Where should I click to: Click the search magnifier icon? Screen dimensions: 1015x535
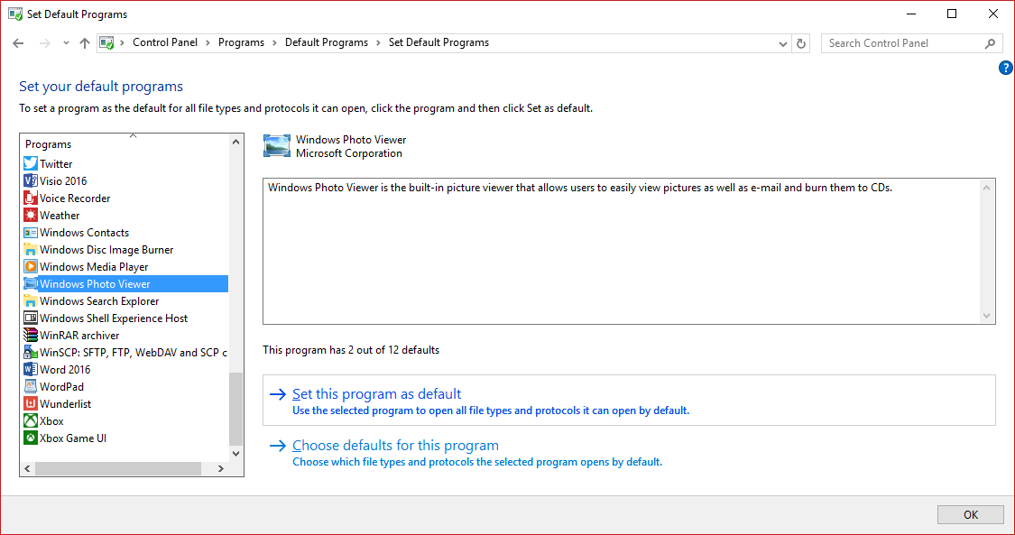990,43
